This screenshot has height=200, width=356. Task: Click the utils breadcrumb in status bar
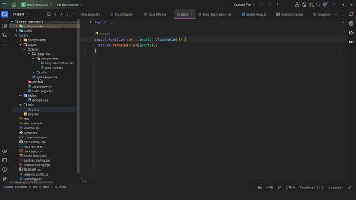[x=46, y=187]
